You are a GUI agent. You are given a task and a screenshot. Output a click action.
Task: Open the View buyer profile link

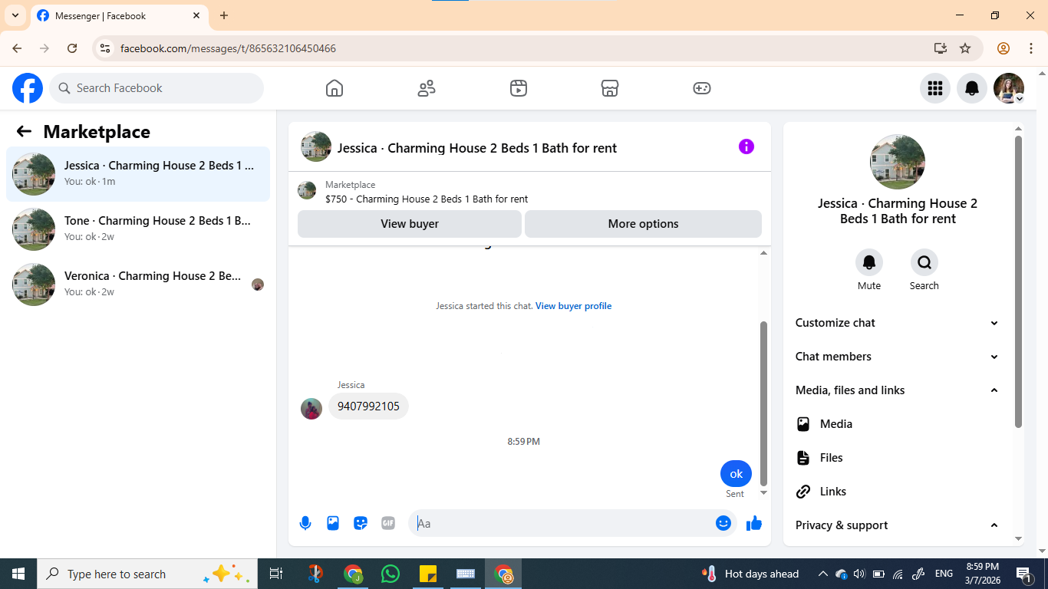click(573, 306)
